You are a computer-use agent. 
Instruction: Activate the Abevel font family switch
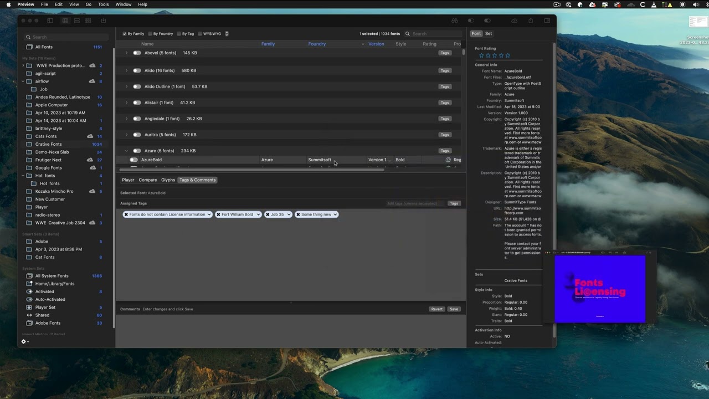tap(137, 53)
